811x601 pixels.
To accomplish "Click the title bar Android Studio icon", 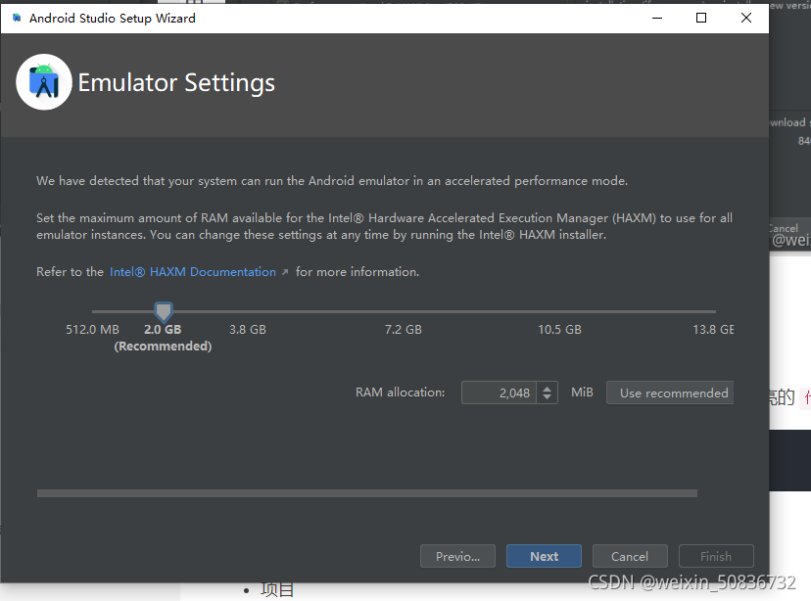I will 17,18.
